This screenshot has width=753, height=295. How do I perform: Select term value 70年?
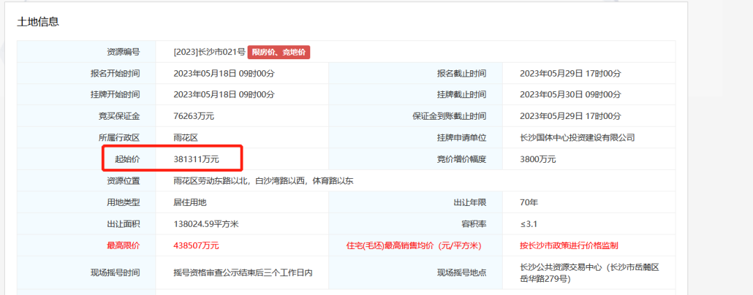pyautogui.click(x=528, y=202)
